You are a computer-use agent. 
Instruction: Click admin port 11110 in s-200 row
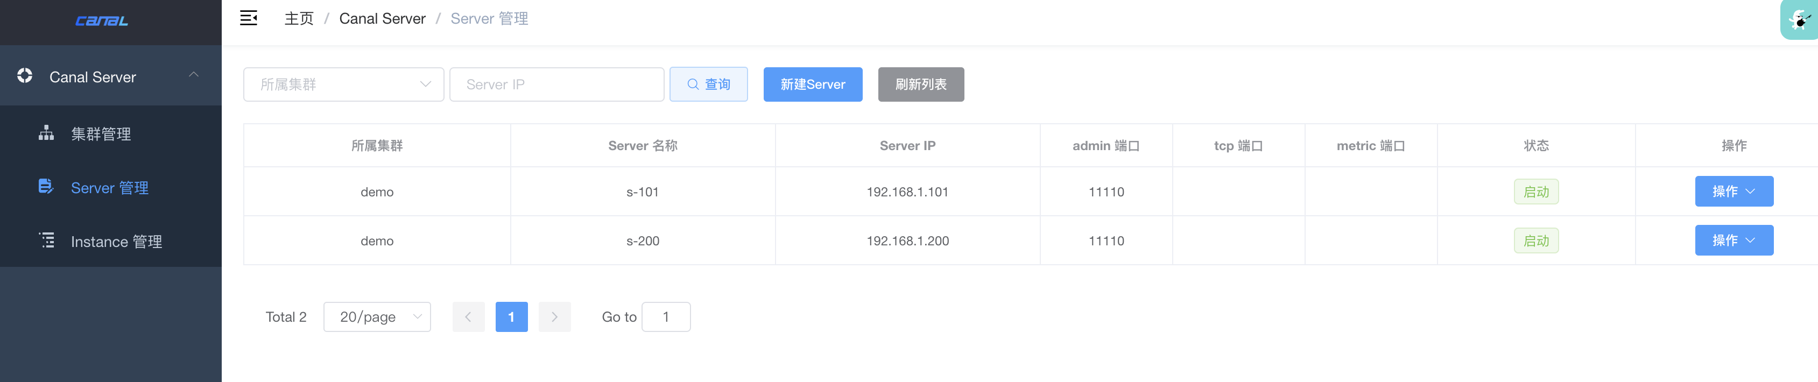pos(1106,240)
